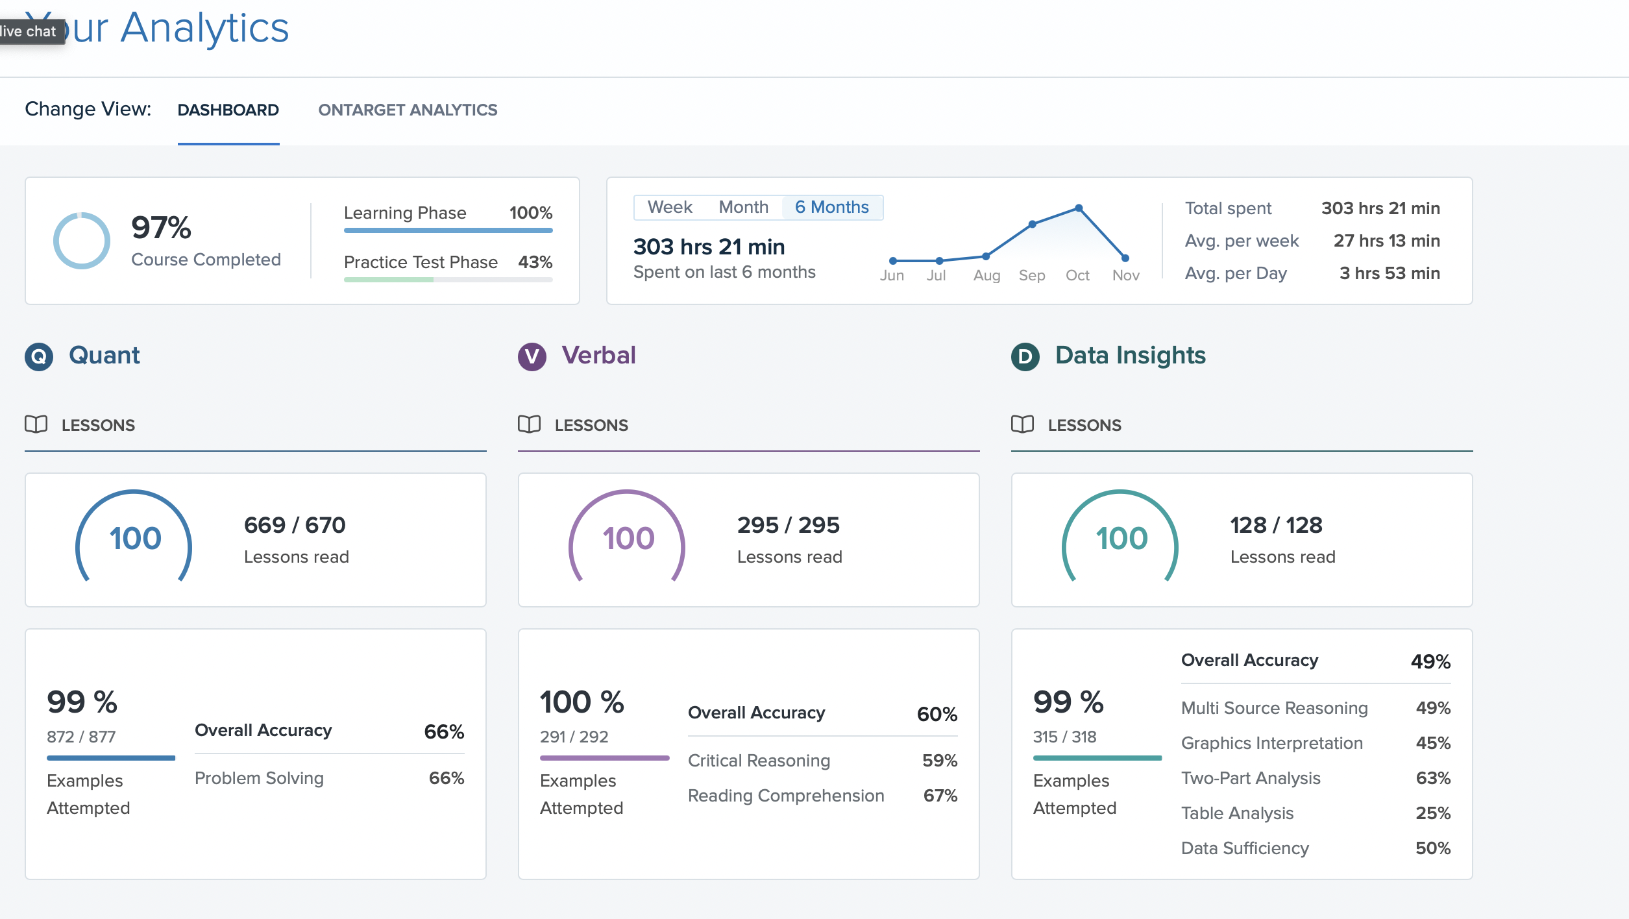Click the Quant 100 lessons gauge
Image resolution: width=1629 pixels, height=919 pixels.
click(134, 539)
